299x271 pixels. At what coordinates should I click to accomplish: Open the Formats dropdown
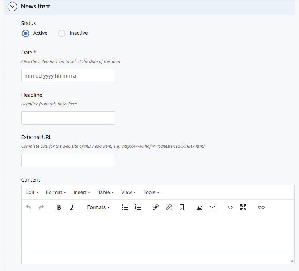coord(98,207)
